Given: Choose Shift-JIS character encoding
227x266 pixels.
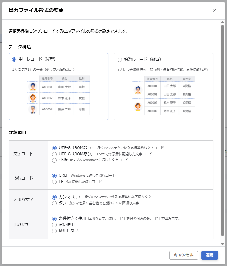Looking at the screenshot, I should 54,160.
